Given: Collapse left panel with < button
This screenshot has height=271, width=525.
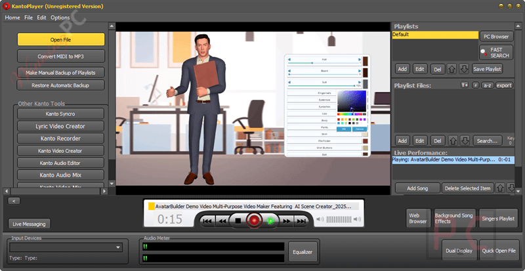Looking at the screenshot, I should (14, 201).
